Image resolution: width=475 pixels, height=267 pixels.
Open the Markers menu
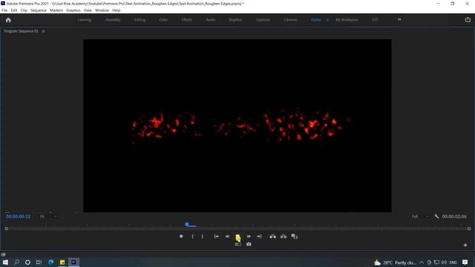tap(56, 10)
